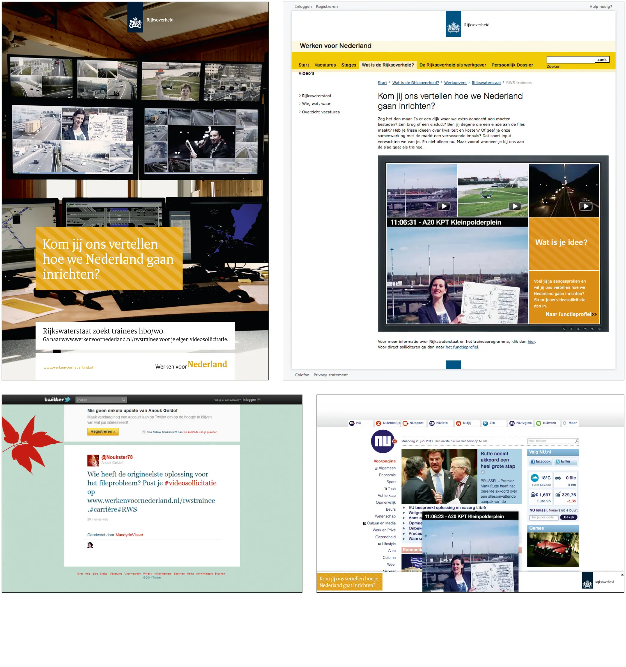Open the Privacy statement footer link

click(x=330, y=375)
